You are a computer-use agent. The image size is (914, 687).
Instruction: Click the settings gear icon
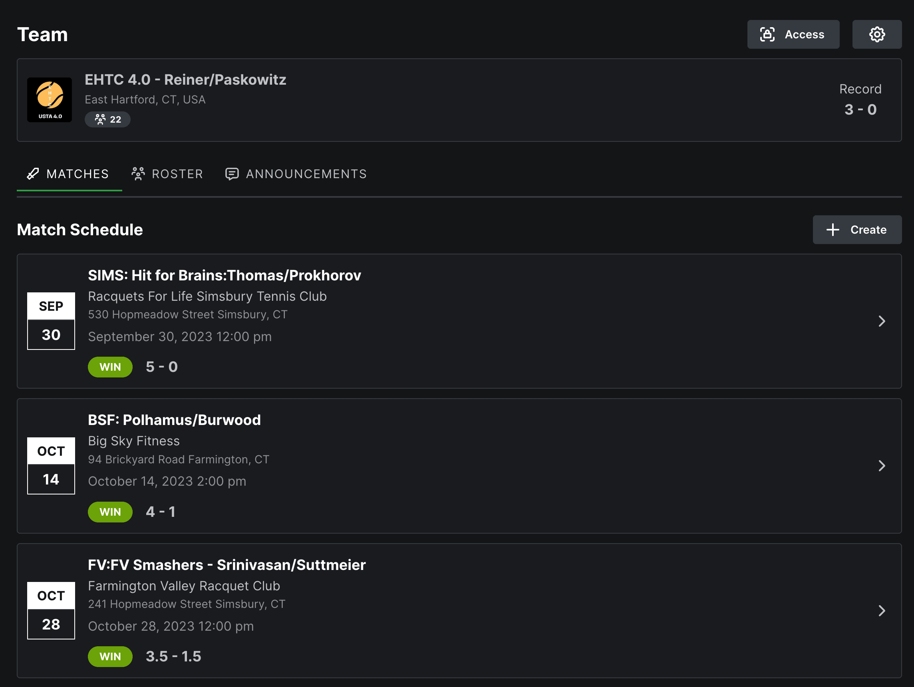[877, 34]
